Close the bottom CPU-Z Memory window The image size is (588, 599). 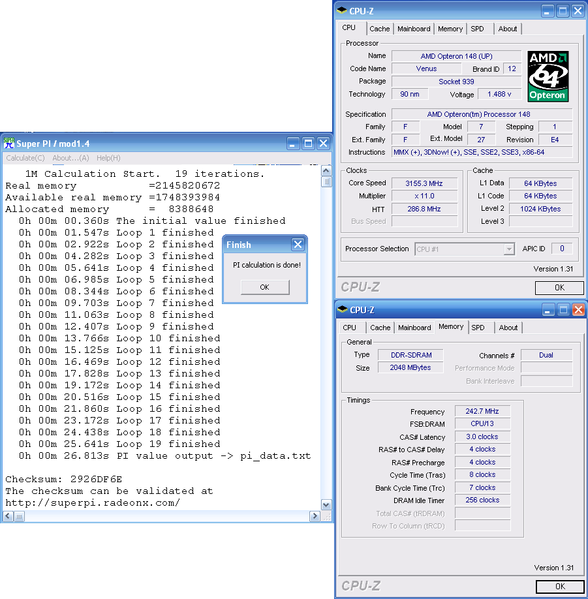(x=578, y=309)
